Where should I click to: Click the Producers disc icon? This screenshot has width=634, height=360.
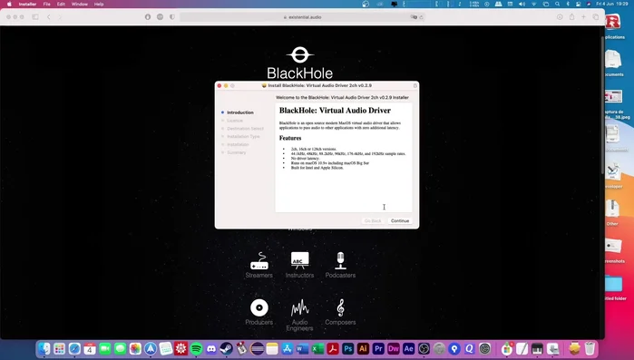[259, 308]
